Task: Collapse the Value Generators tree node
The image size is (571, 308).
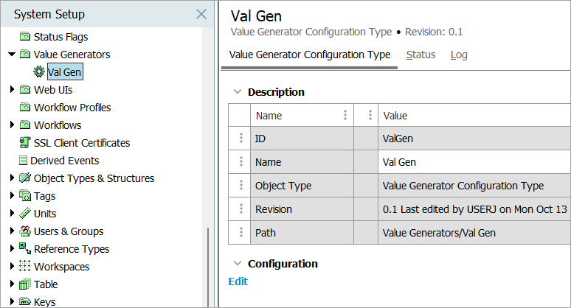Action: (x=12, y=55)
